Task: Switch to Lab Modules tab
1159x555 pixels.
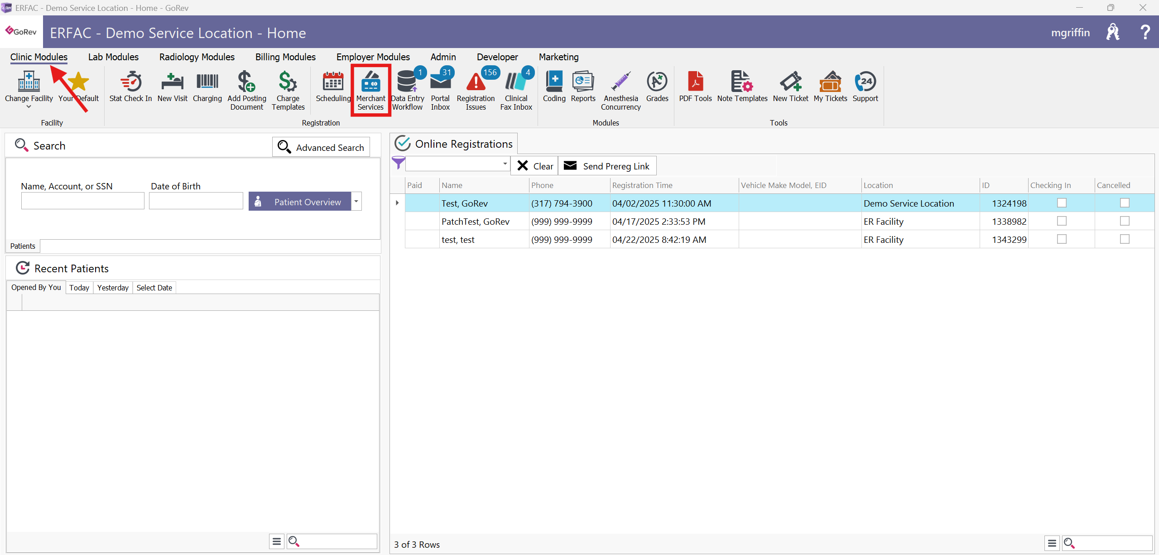Action: coord(113,57)
